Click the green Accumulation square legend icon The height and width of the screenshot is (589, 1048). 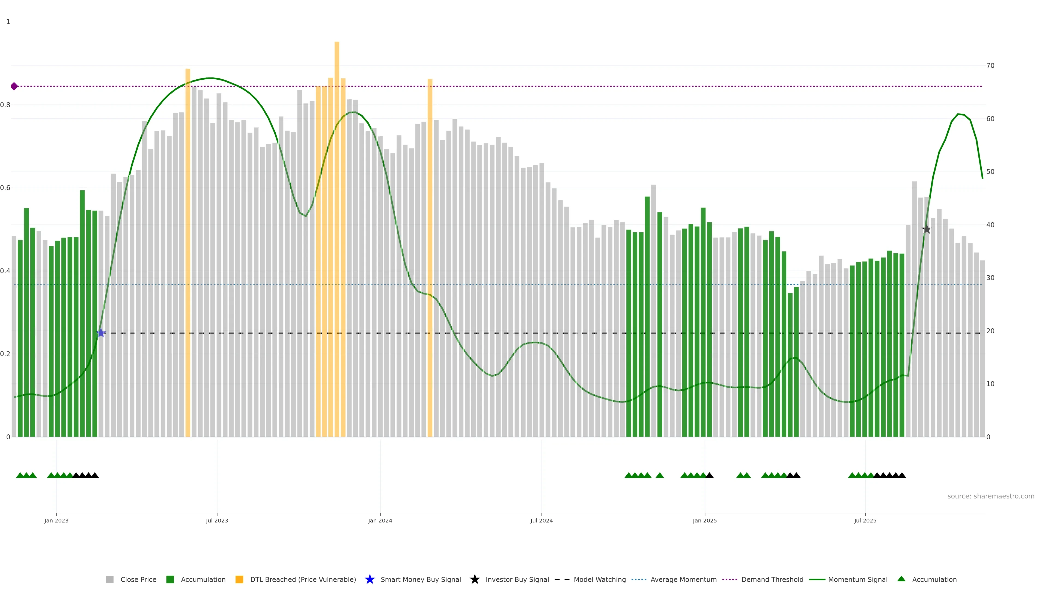click(x=170, y=579)
